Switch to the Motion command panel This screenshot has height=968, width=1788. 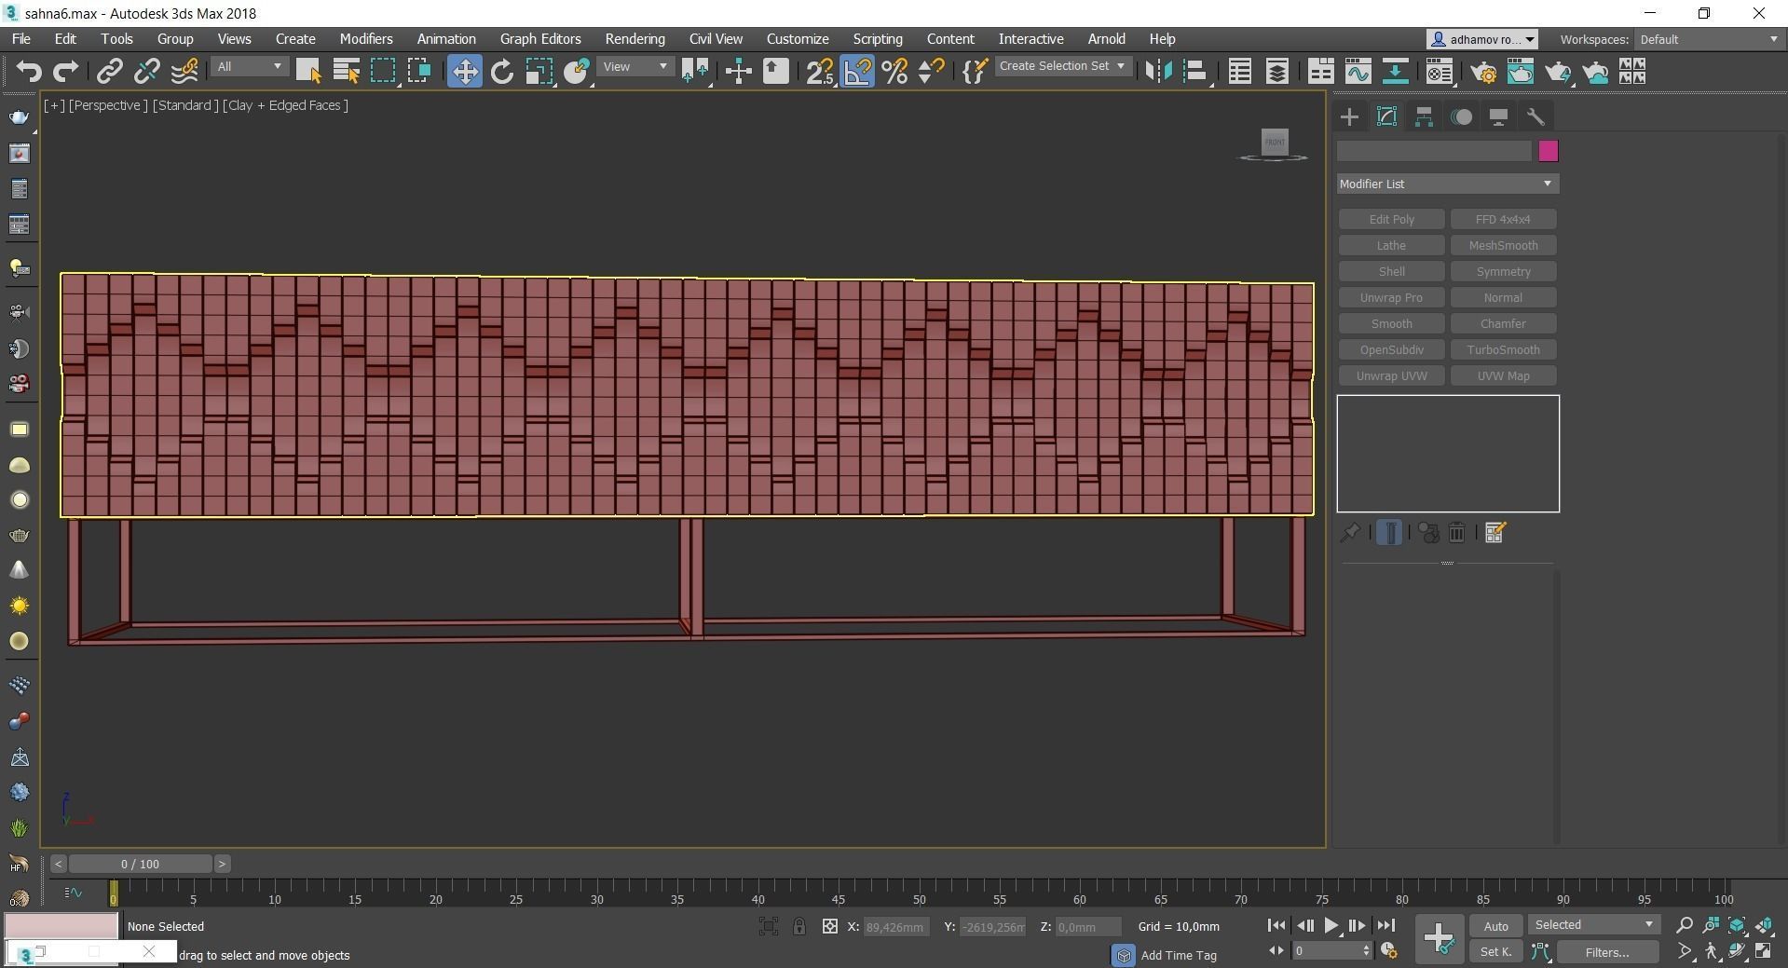[1462, 116]
